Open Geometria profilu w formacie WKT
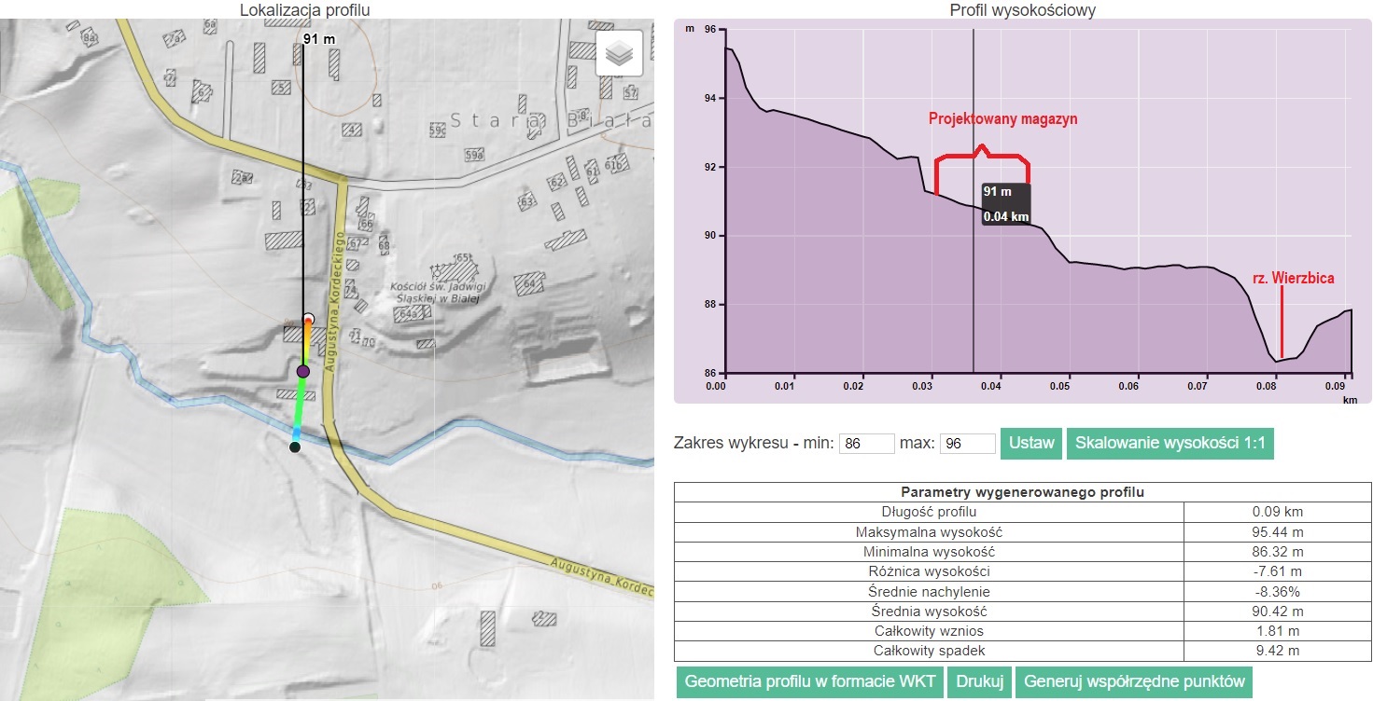 (810, 681)
